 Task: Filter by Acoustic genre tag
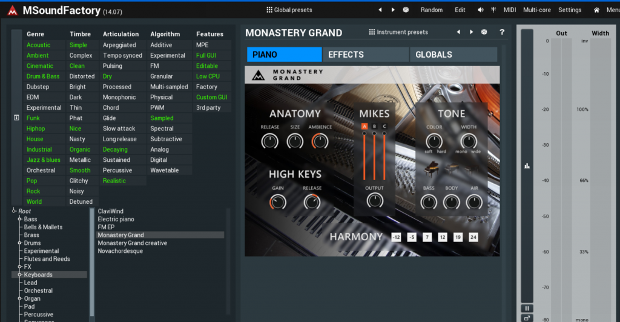38,45
